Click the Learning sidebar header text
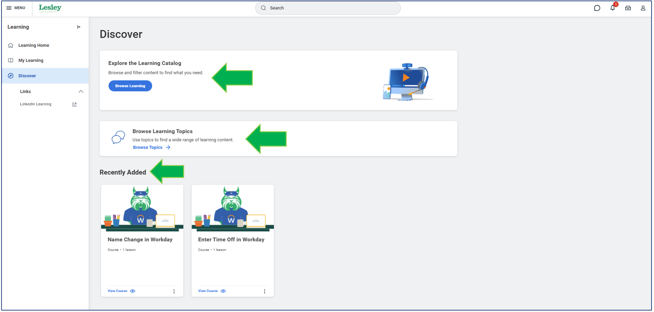The height and width of the screenshot is (312, 654). click(18, 27)
